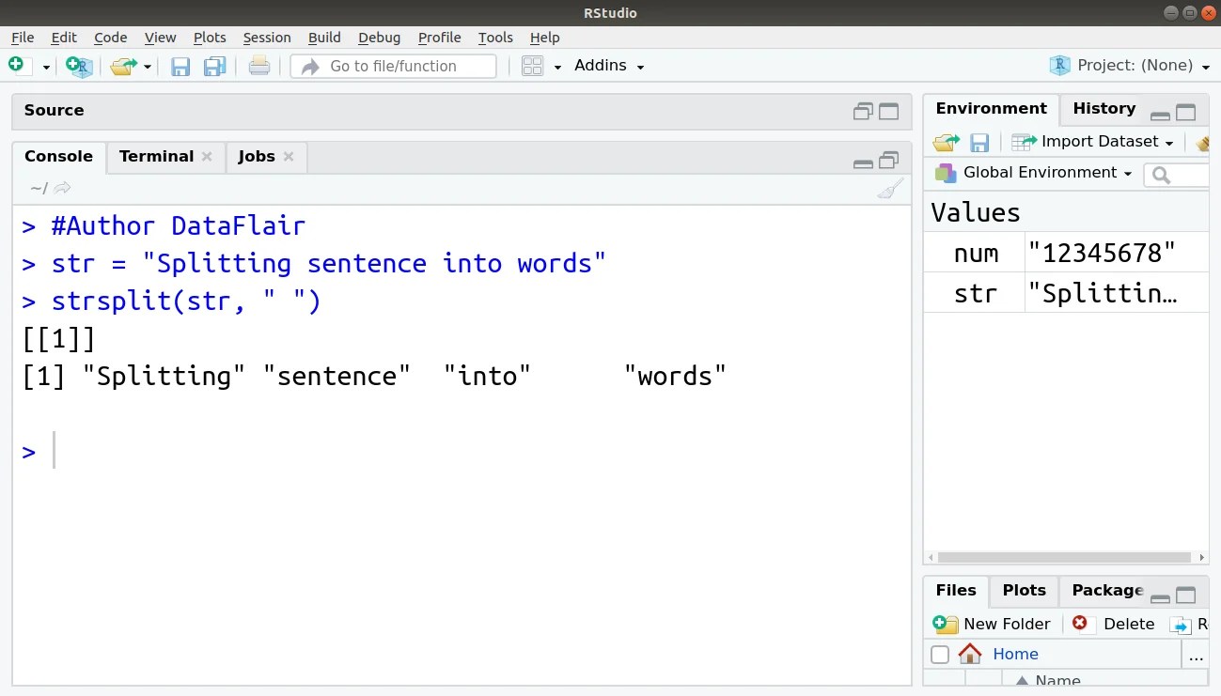The width and height of the screenshot is (1221, 696).
Task: Expand the Addins dropdown
Action: pos(607,65)
